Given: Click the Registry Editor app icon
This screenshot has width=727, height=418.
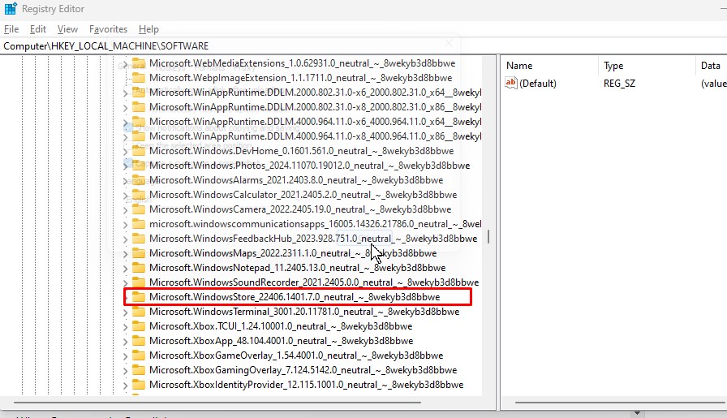Looking at the screenshot, I should [11, 9].
